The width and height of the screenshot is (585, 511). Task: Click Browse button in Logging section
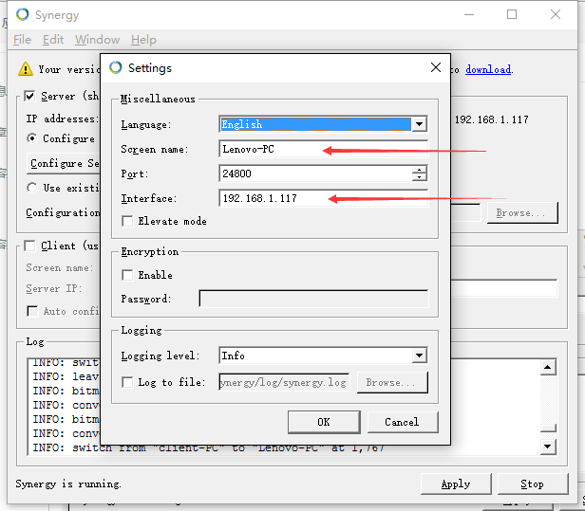click(x=392, y=382)
